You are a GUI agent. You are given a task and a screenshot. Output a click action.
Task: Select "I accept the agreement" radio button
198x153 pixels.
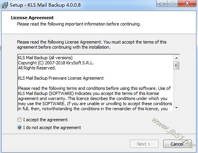(20, 120)
